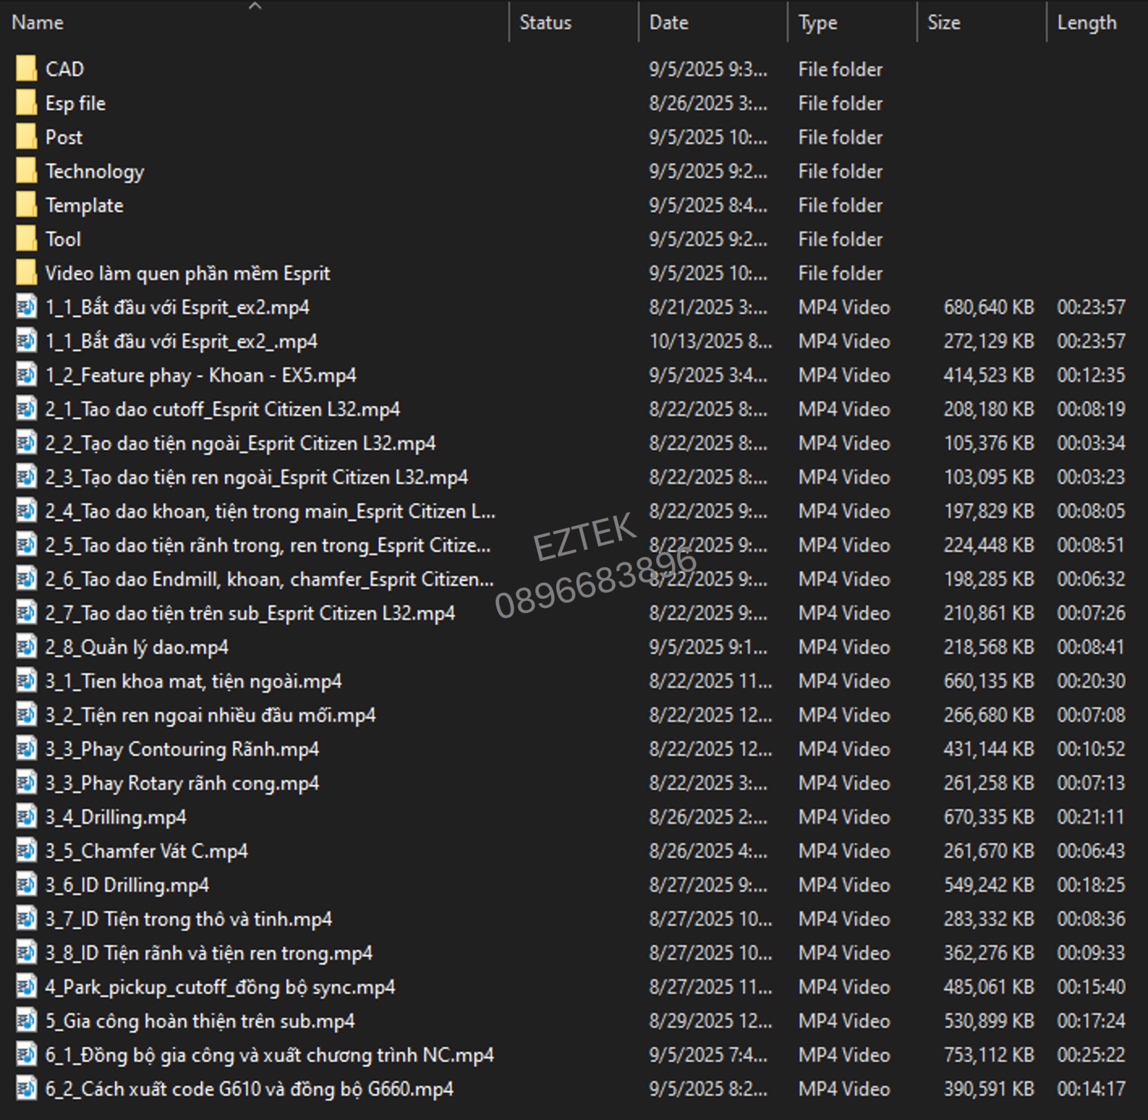
Task: Sort files by the Name column header
Action: point(38,23)
